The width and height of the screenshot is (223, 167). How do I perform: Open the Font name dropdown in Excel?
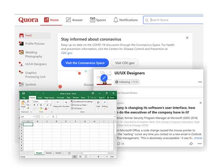point(45,101)
